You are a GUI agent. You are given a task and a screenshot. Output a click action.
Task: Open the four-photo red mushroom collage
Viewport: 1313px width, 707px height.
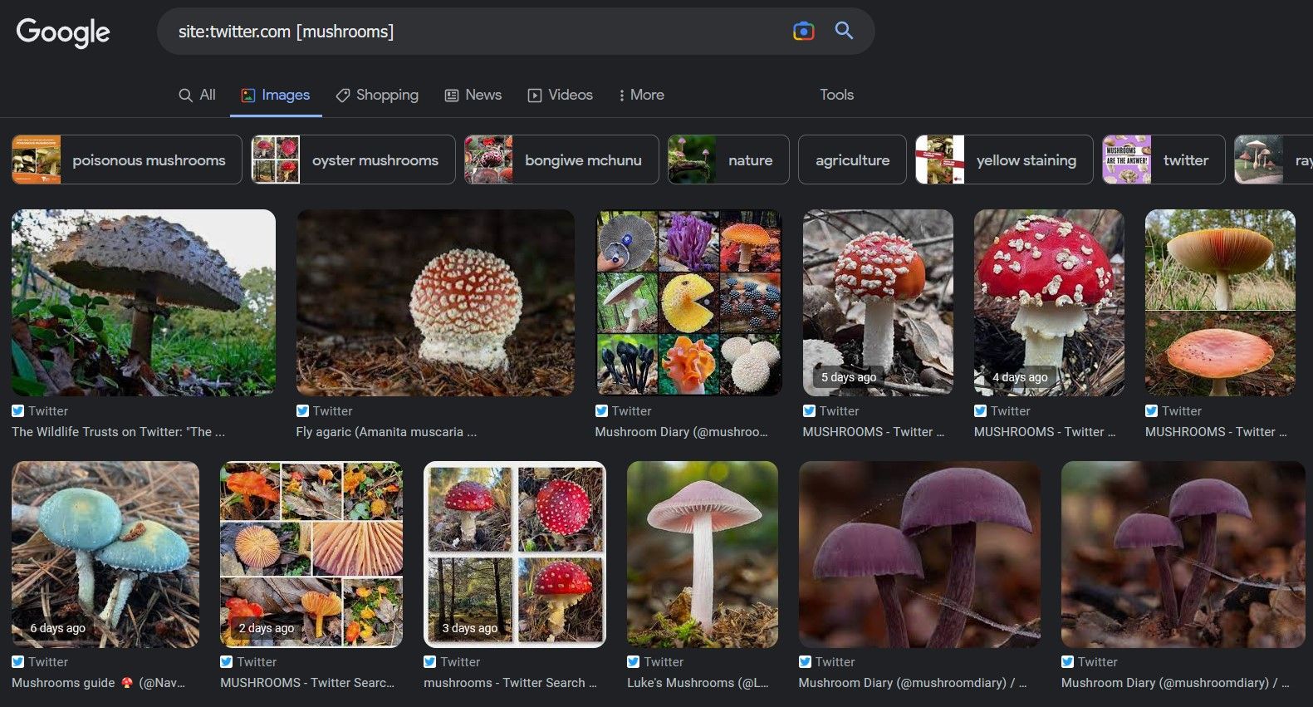point(515,554)
